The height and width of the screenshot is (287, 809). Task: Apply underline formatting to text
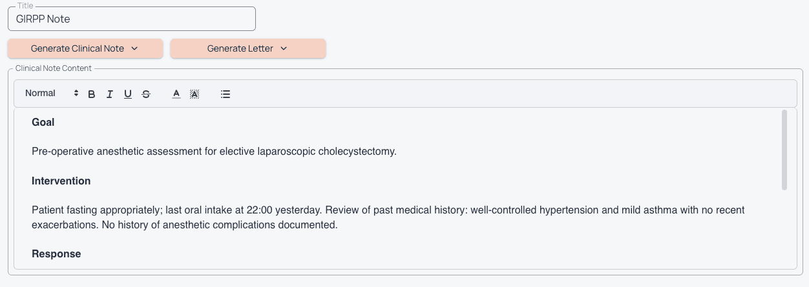click(128, 94)
